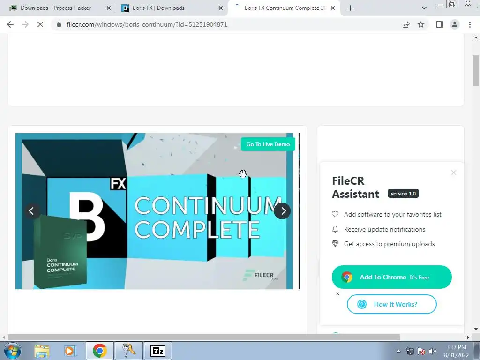Go back to the previous page
The height and width of the screenshot is (360, 480).
(x=10, y=24)
